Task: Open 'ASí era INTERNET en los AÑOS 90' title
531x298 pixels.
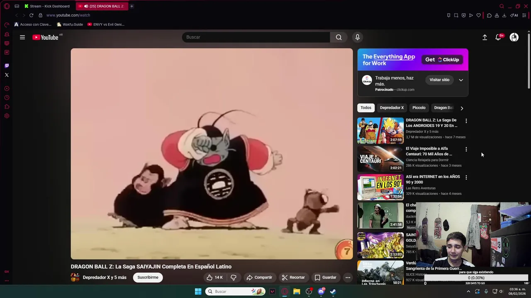Action: (433, 179)
